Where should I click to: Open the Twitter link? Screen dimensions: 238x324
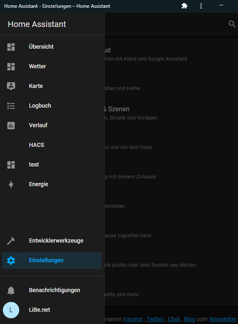[155, 319]
